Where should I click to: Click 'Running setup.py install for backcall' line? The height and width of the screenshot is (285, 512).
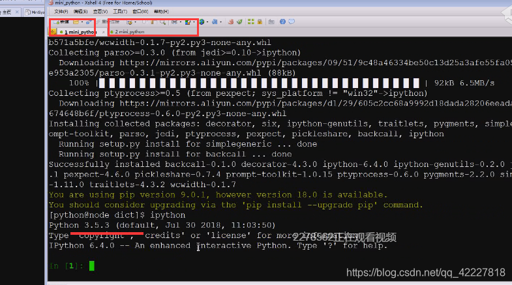pos(175,154)
